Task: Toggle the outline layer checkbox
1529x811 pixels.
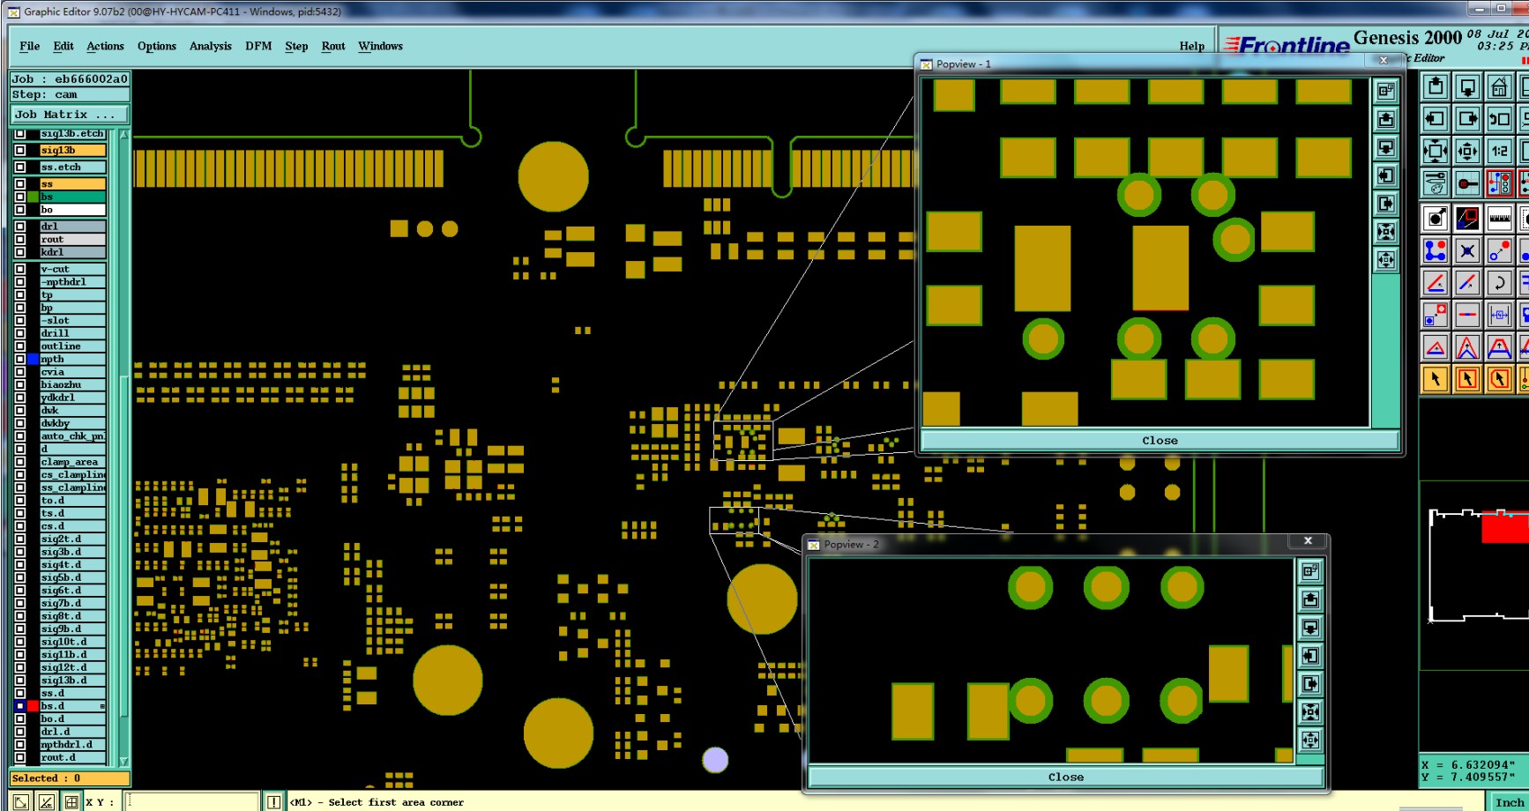Action: point(19,346)
